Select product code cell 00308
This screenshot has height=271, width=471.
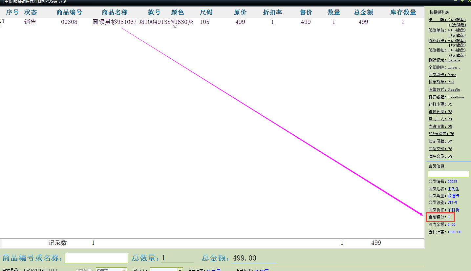69,22
